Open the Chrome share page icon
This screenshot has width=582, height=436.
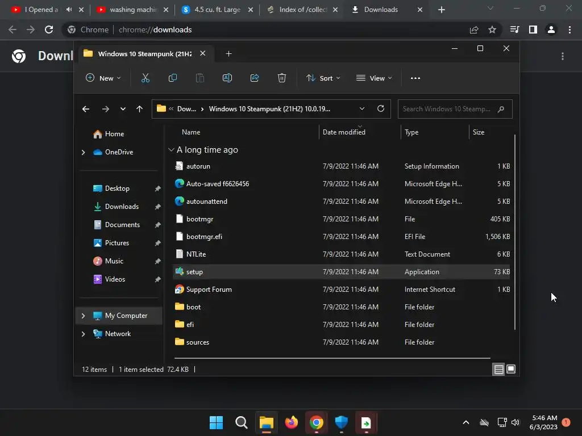[474, 30]
